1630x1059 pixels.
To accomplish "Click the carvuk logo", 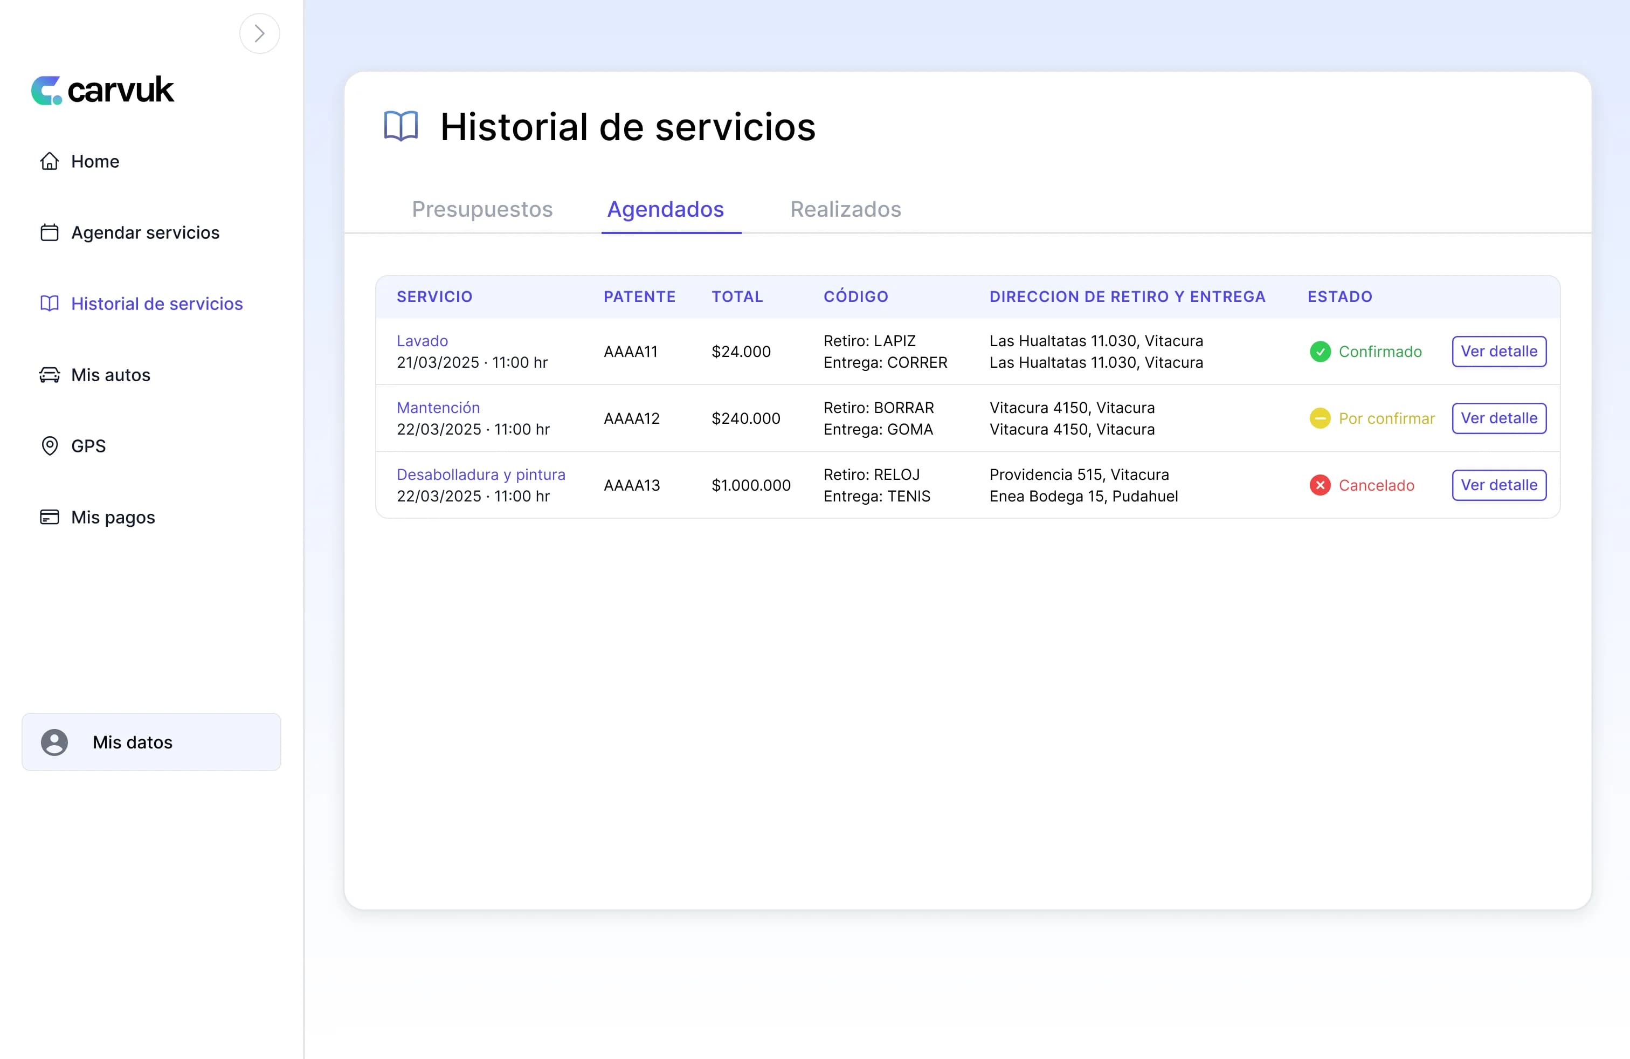I will tap(103, 90).
